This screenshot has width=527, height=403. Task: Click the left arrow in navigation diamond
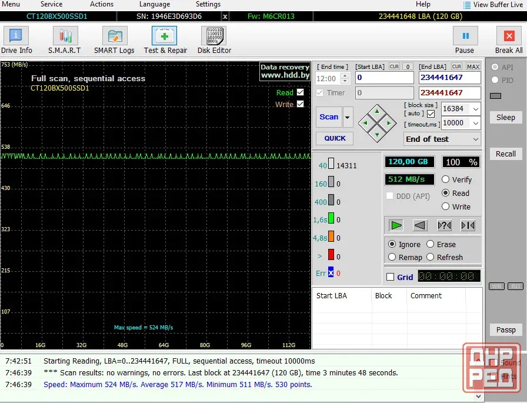[x=365, y=124]
